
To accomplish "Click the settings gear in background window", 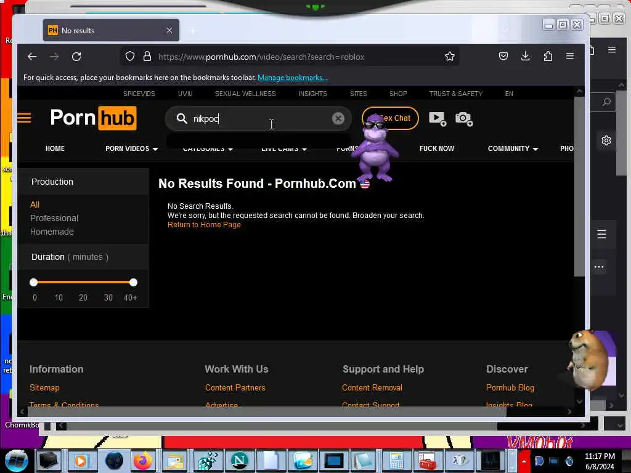I will click(x=606, y=140).
